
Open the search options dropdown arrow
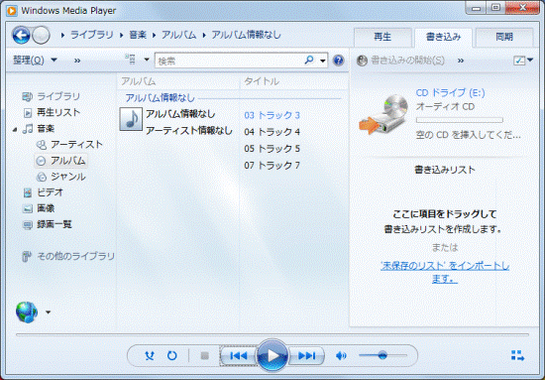point(323,61)
